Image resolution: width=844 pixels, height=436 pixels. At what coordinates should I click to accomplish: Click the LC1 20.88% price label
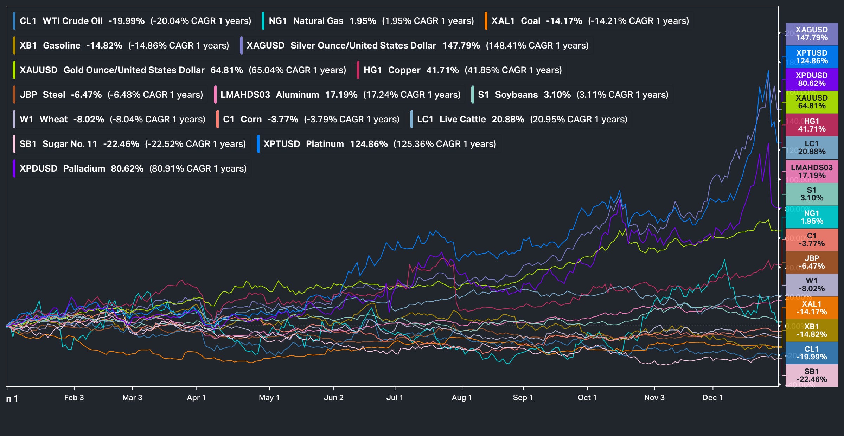click(812, 148)
